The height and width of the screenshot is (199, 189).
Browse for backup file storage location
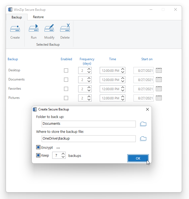click(x=143, y=139)
